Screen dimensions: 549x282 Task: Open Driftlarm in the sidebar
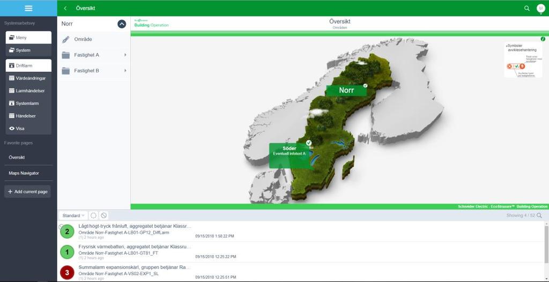[x=28, y=65]
